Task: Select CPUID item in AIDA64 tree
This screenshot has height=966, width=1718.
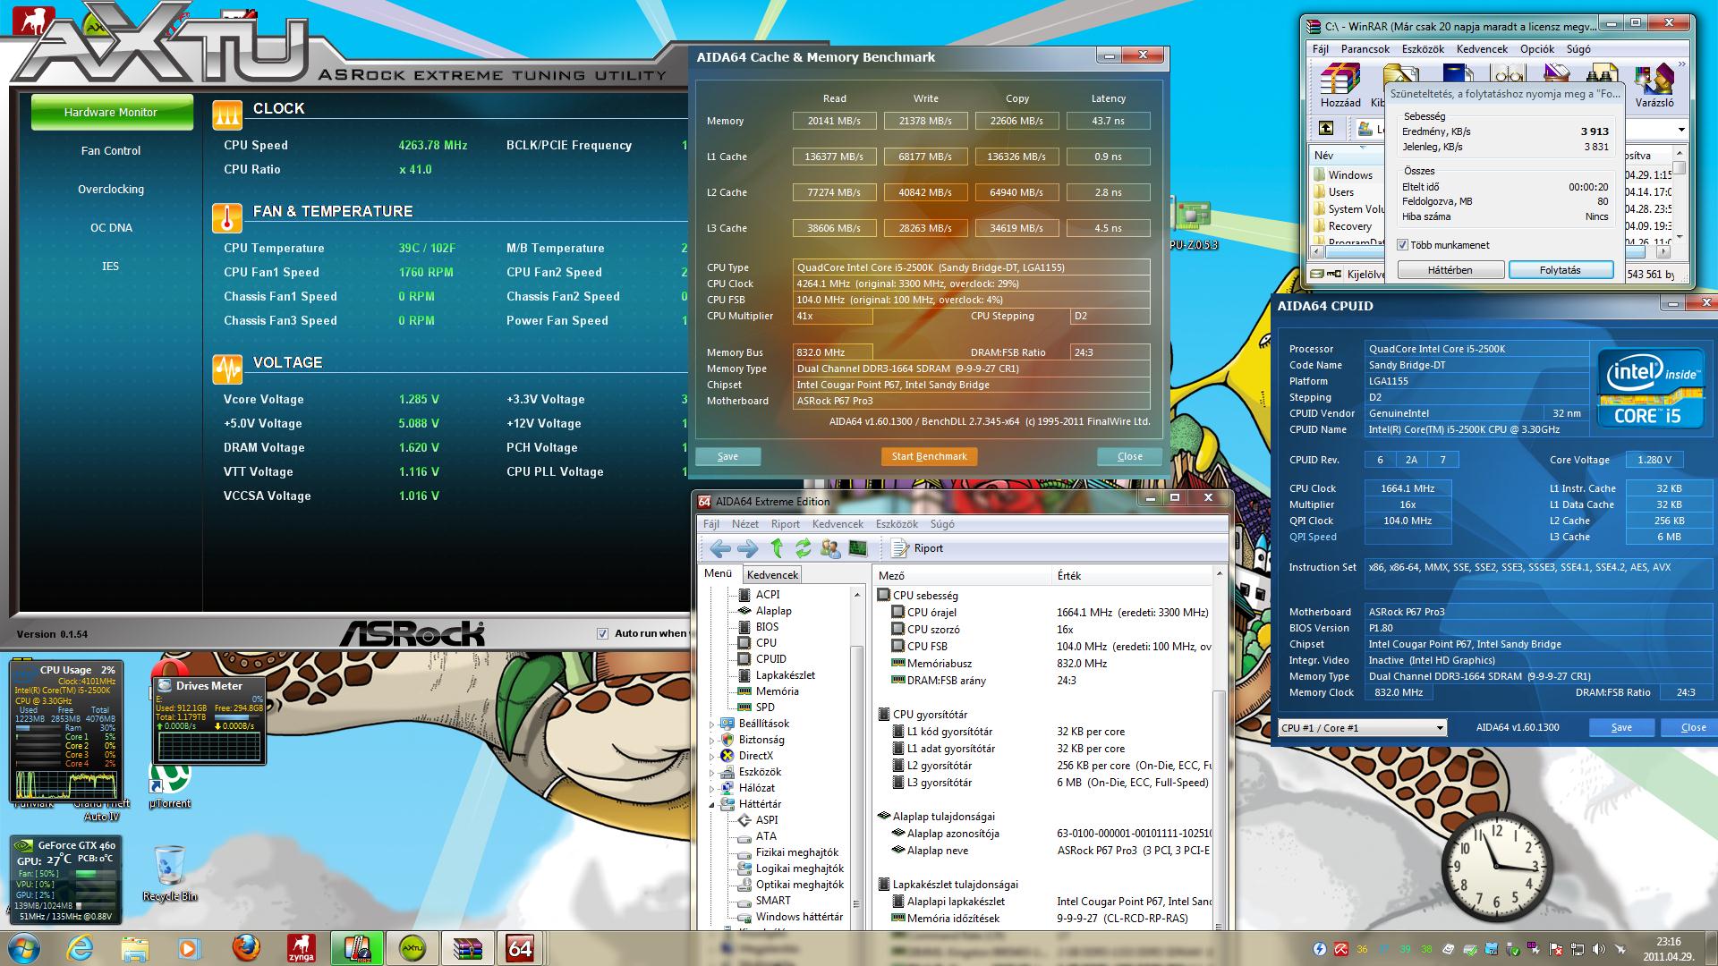Action: [x=770, y=659]
